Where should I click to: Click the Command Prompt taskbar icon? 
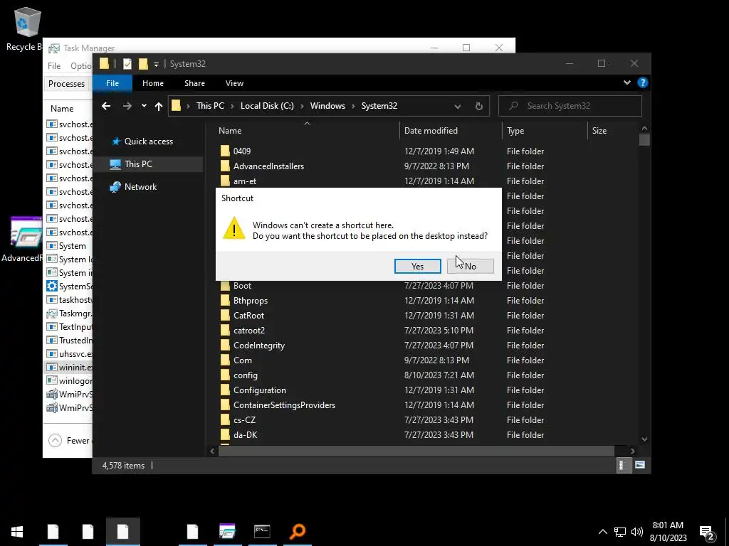(x=262, y=532)
